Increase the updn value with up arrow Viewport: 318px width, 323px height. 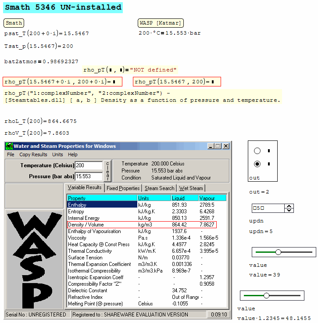pyautogui.click(x=289, y=206)
